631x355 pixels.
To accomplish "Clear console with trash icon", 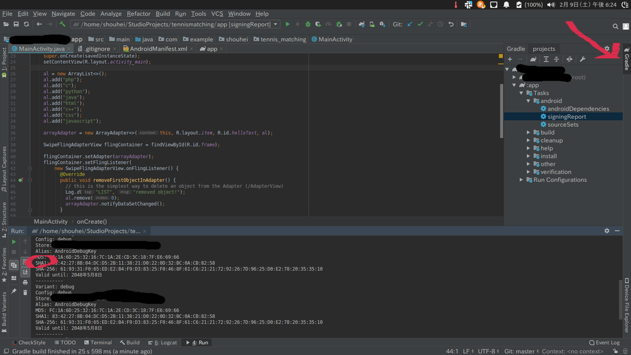I will (x=25, y=293).
